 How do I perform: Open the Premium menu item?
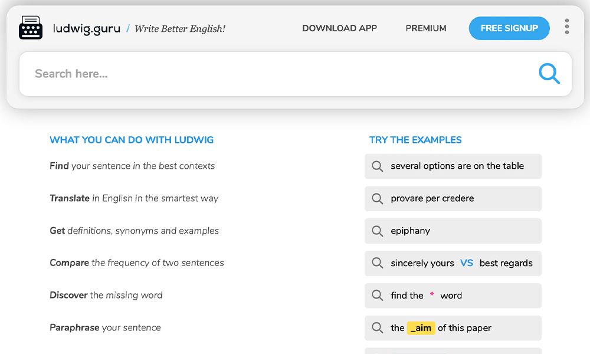click(x=426, y=28)
